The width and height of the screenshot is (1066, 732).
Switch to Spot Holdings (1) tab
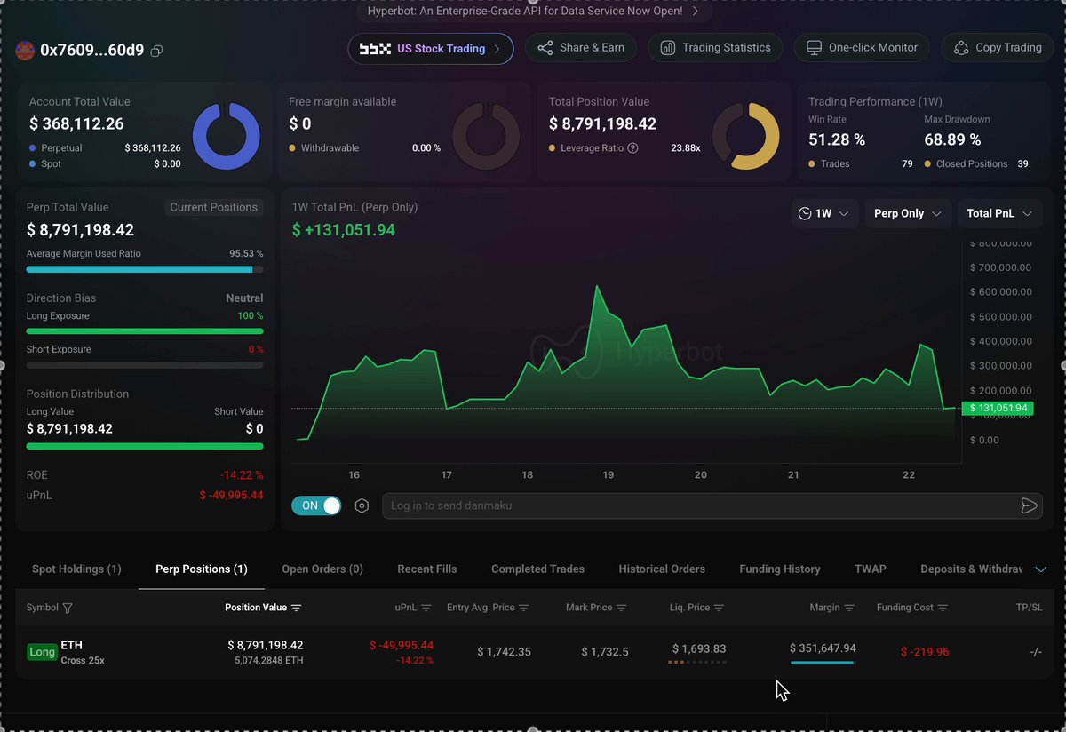coord(76,569)
